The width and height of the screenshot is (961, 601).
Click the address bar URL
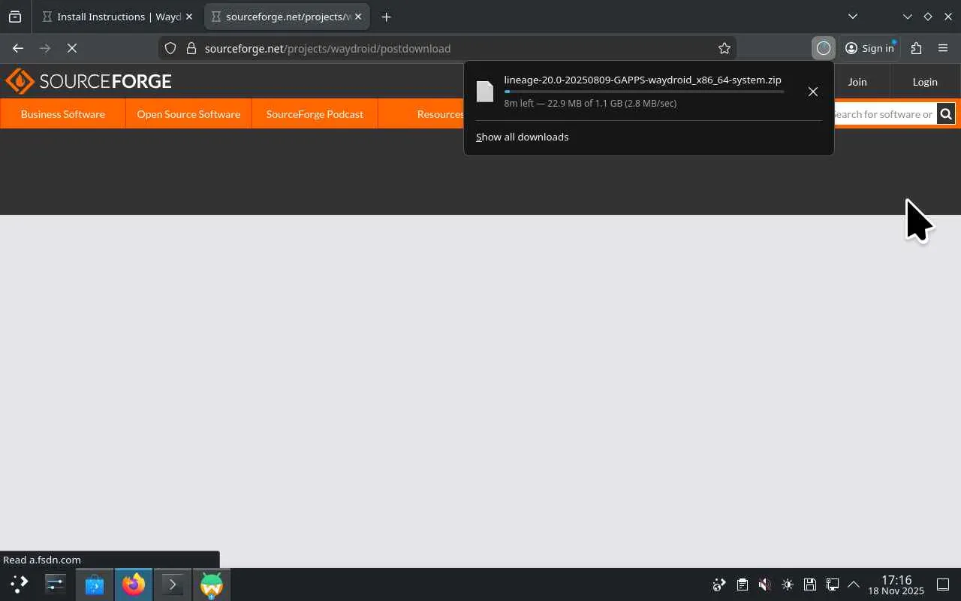[327, 48]
